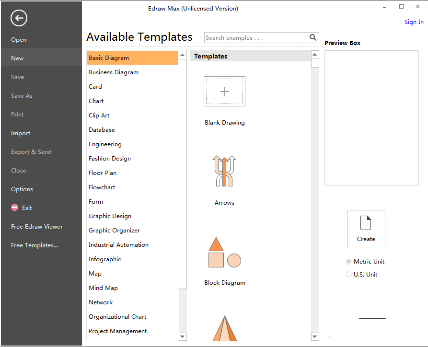Click the Create document icon
The image size is (428, 347).
(x=366, y=223)
